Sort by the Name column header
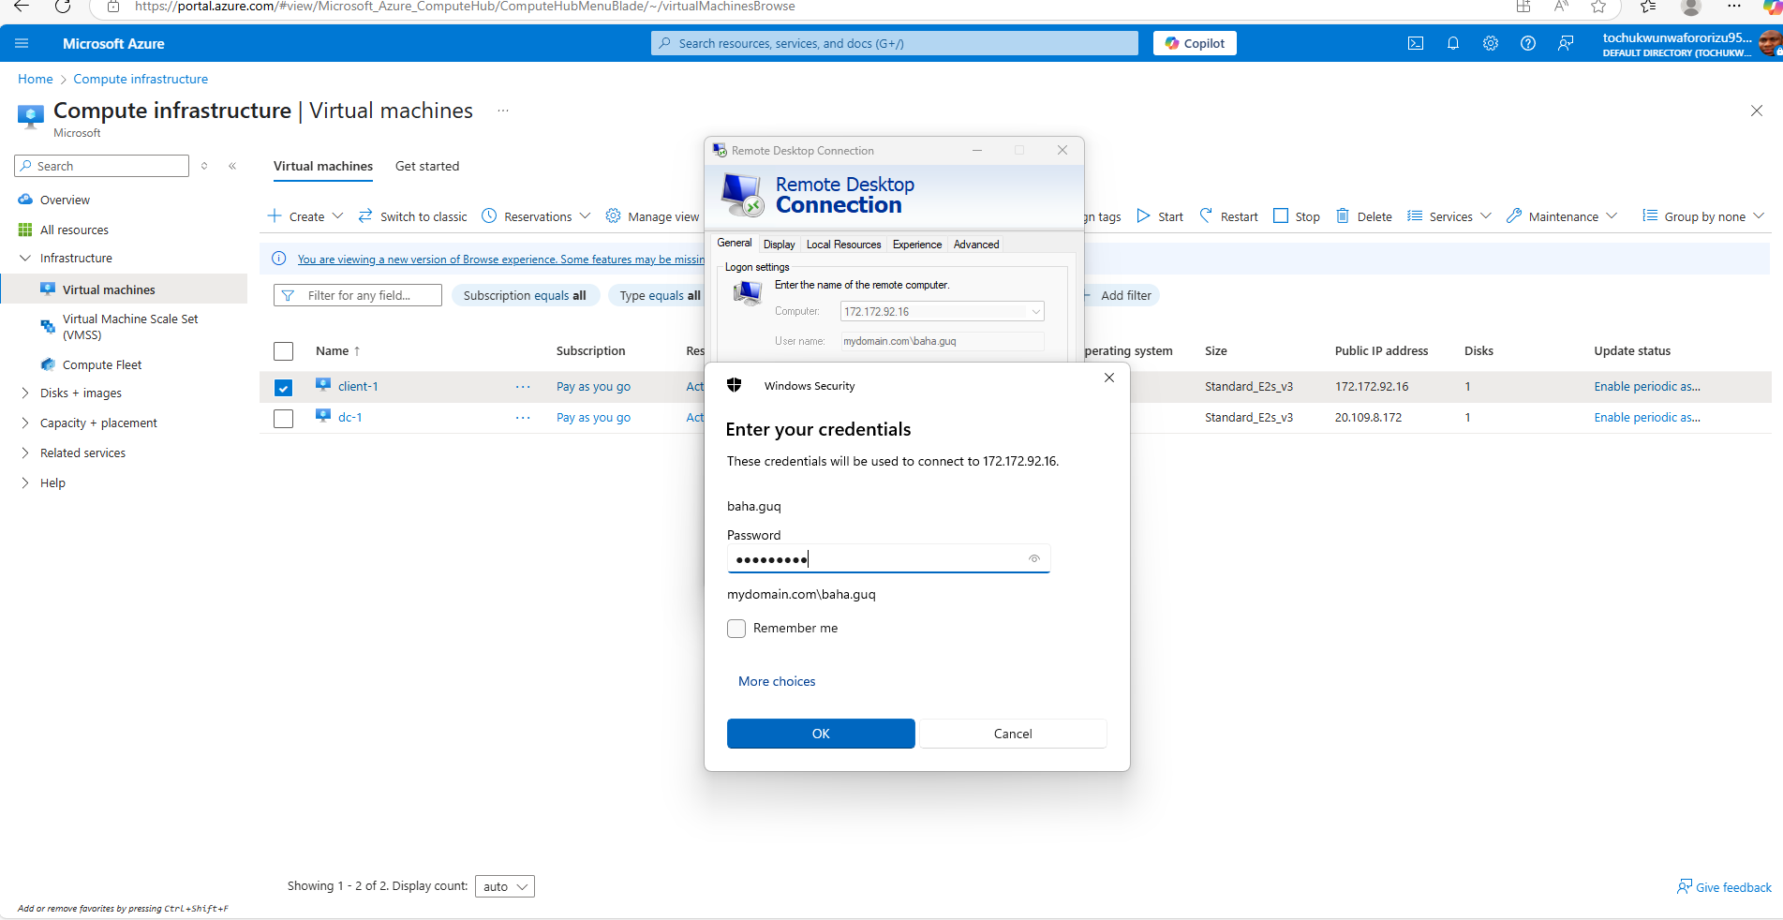Image resolution: width=1783 pixels, height=920 pixels. [x=337, y=351]
